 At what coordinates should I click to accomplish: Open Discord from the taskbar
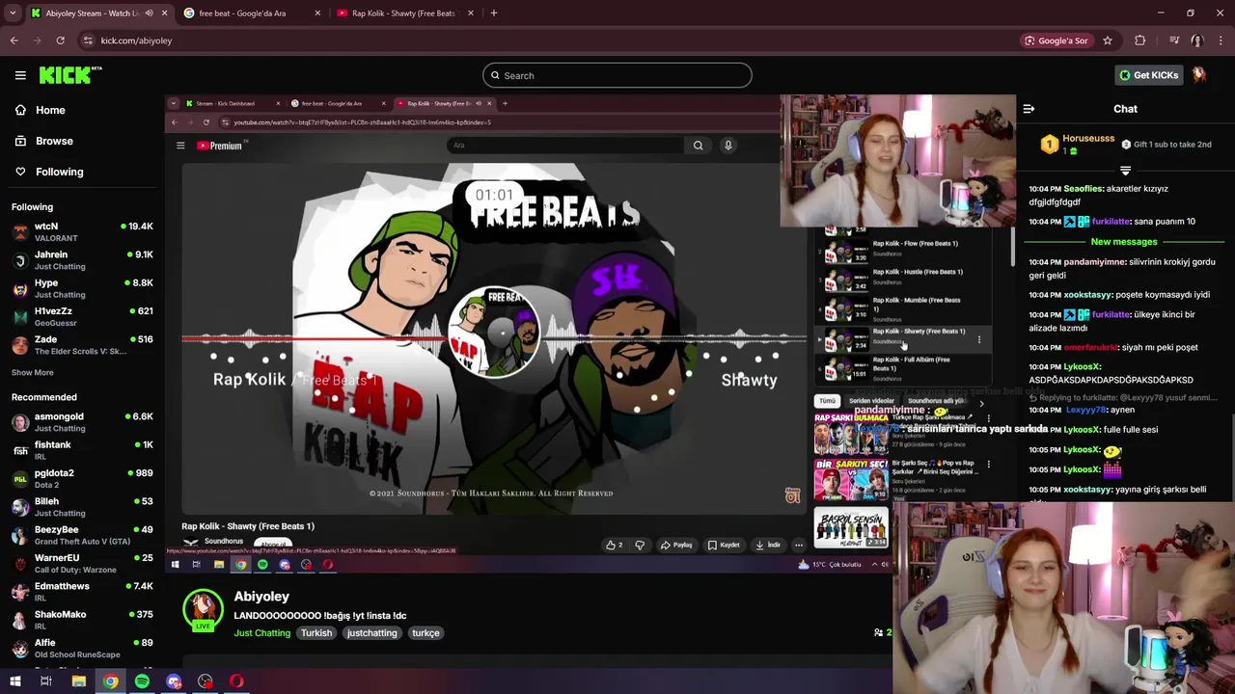point(174,681)
